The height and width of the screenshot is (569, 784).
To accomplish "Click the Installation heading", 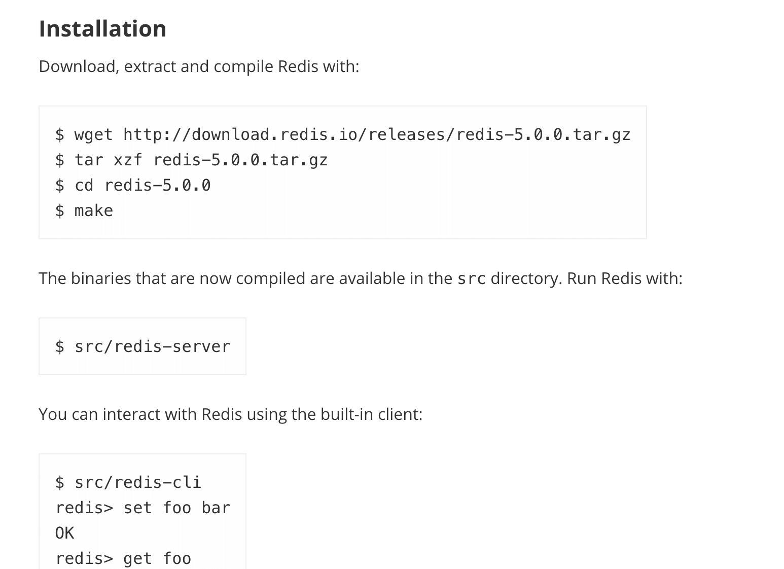I will tap(102, 29).
